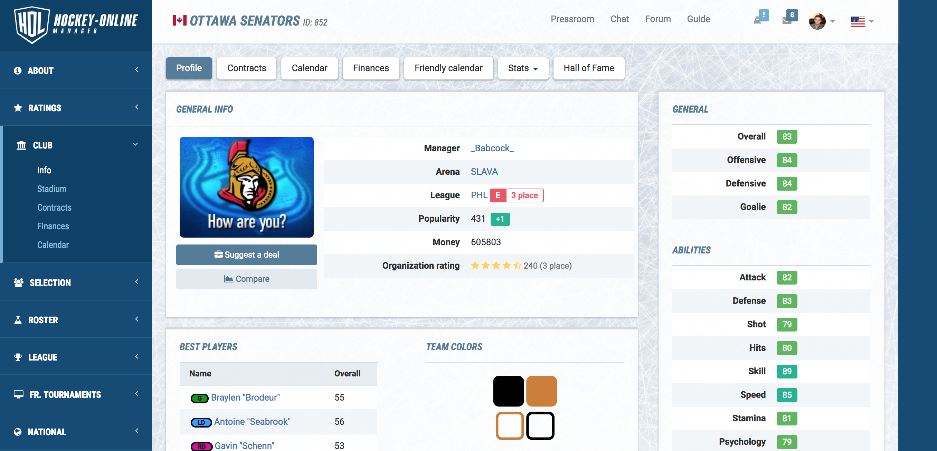
Task: Click the green +1 popularity badge
Action: tap(500, 219)
